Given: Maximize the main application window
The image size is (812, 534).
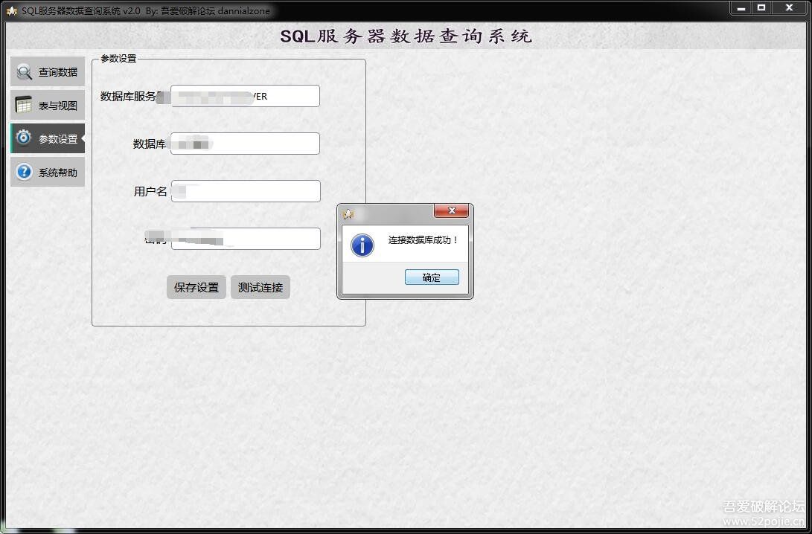Looking at the screenshot, I should [x=761, y=7].
